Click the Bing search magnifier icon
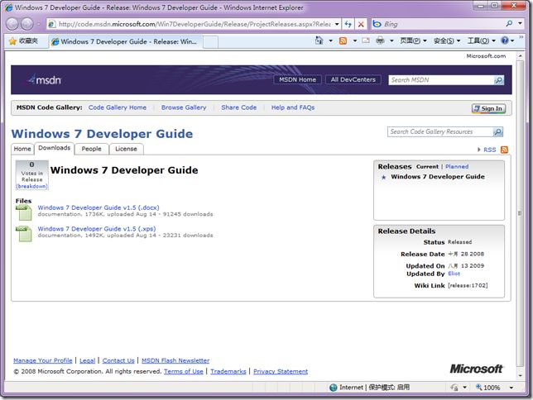The width and height of the screenshot is (533, 400). (509, 23)
